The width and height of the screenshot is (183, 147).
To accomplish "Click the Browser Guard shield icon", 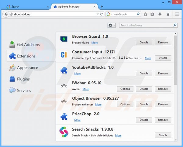I will click(64, 39).
